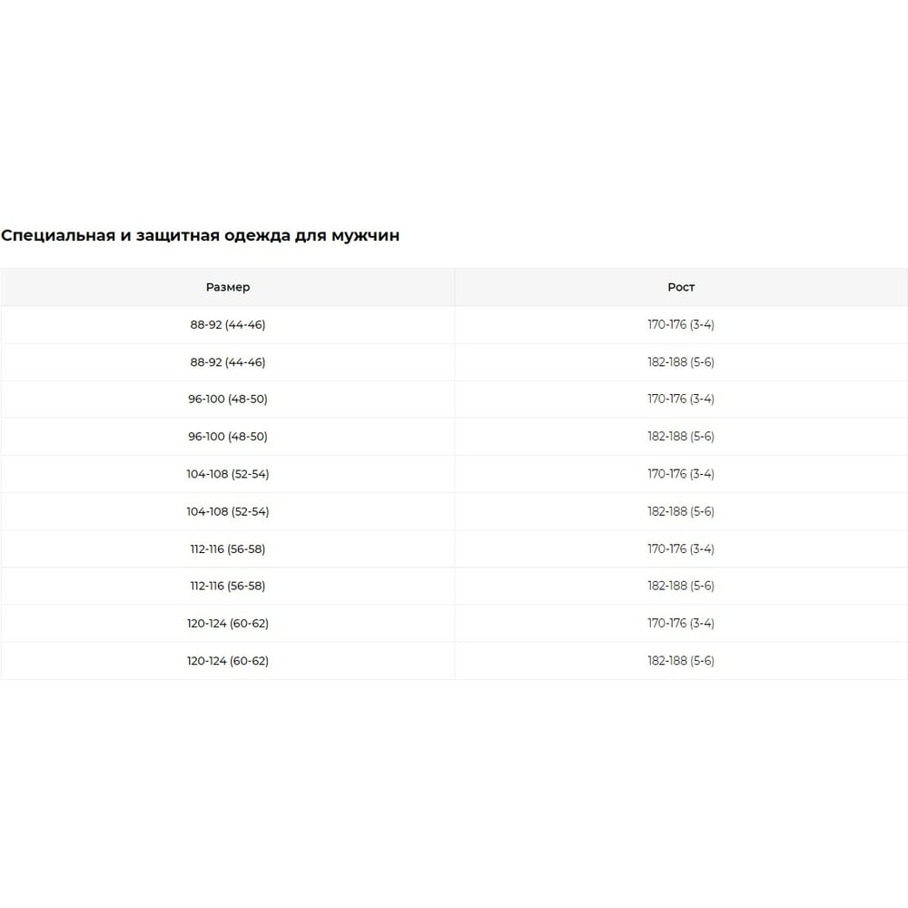Click size 104-108 (52-54) with height 170-176
The width and height of the screenshot is (908, 908).
click(227, 474)
